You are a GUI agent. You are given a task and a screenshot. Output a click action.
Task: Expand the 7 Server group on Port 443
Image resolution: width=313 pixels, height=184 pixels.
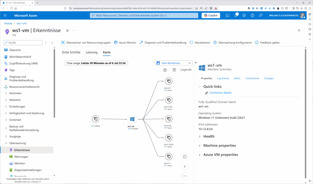point(168,128)
